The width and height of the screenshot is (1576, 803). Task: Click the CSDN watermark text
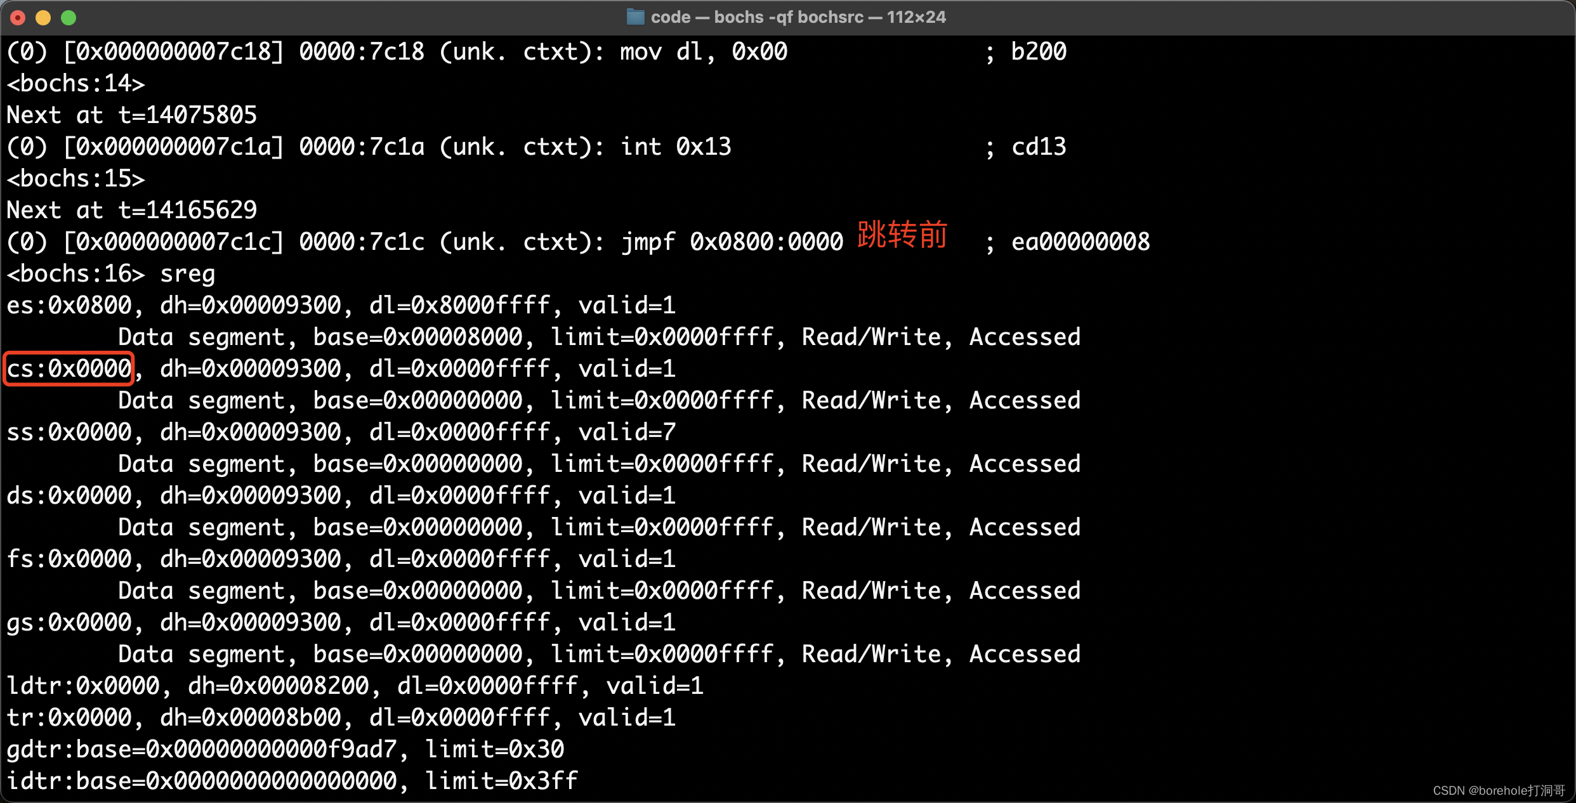click(1499, 790)
